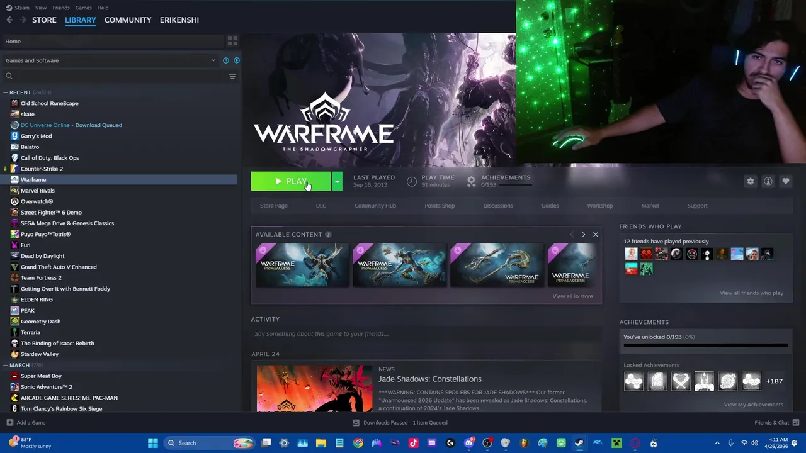Screen dimensions: 806x453
Task: Open Jade Shadows: Constellations news
Action: [430, 379]
